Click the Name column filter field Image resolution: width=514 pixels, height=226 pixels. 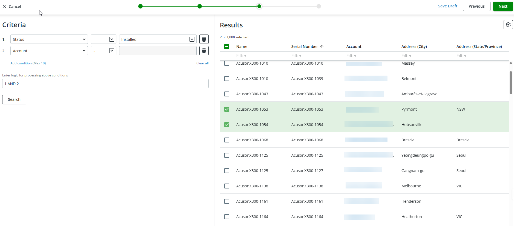262,56
